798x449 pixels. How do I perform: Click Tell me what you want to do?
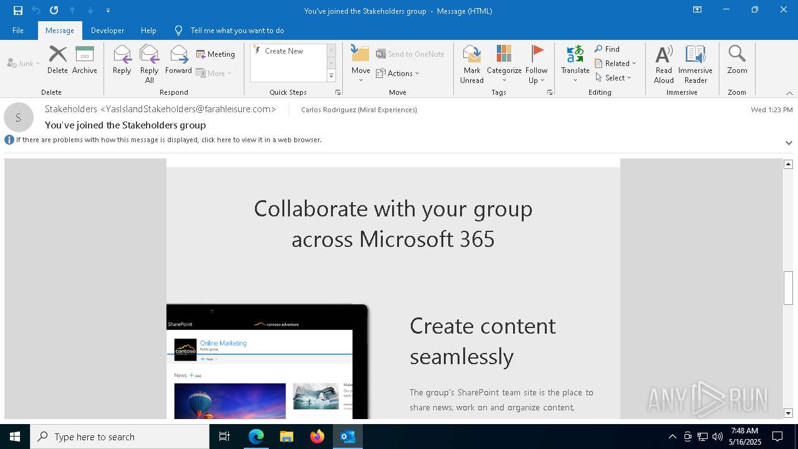pos(237,31)
